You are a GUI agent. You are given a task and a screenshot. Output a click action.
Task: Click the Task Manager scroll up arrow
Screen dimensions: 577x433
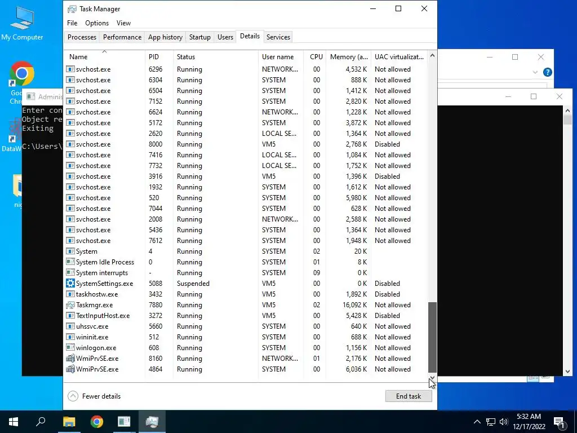click(432, 56)
